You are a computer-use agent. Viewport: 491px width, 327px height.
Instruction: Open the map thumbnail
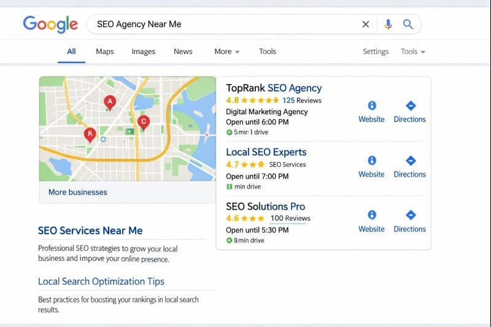(x=128, y=129)
